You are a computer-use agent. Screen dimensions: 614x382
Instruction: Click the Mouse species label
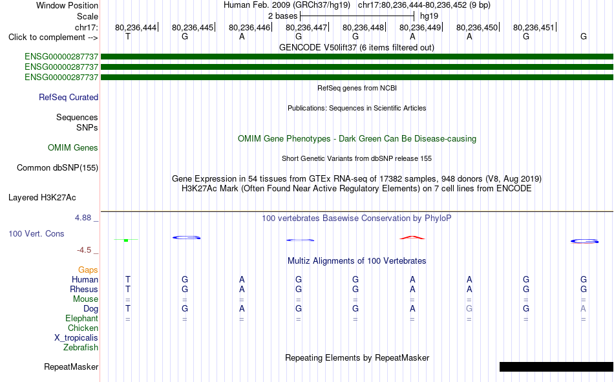click(x=85, y=299)
